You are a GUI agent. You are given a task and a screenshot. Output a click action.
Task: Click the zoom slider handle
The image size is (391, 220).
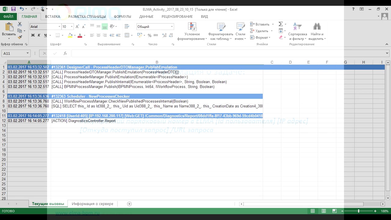tap(359, 211)
